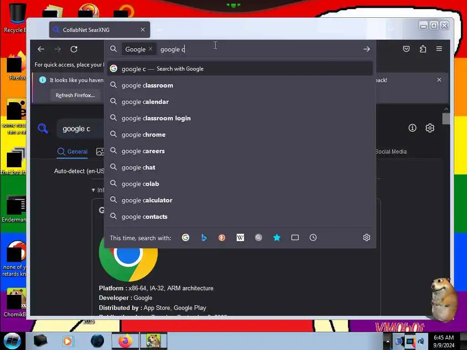
Task: Remove the Google search engine chip
Action: 150,49
